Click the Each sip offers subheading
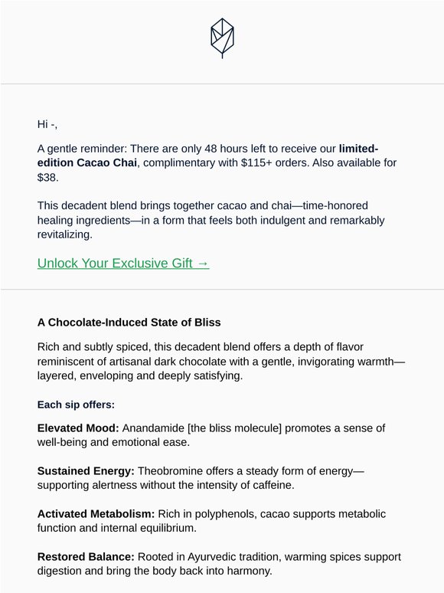 76,405
